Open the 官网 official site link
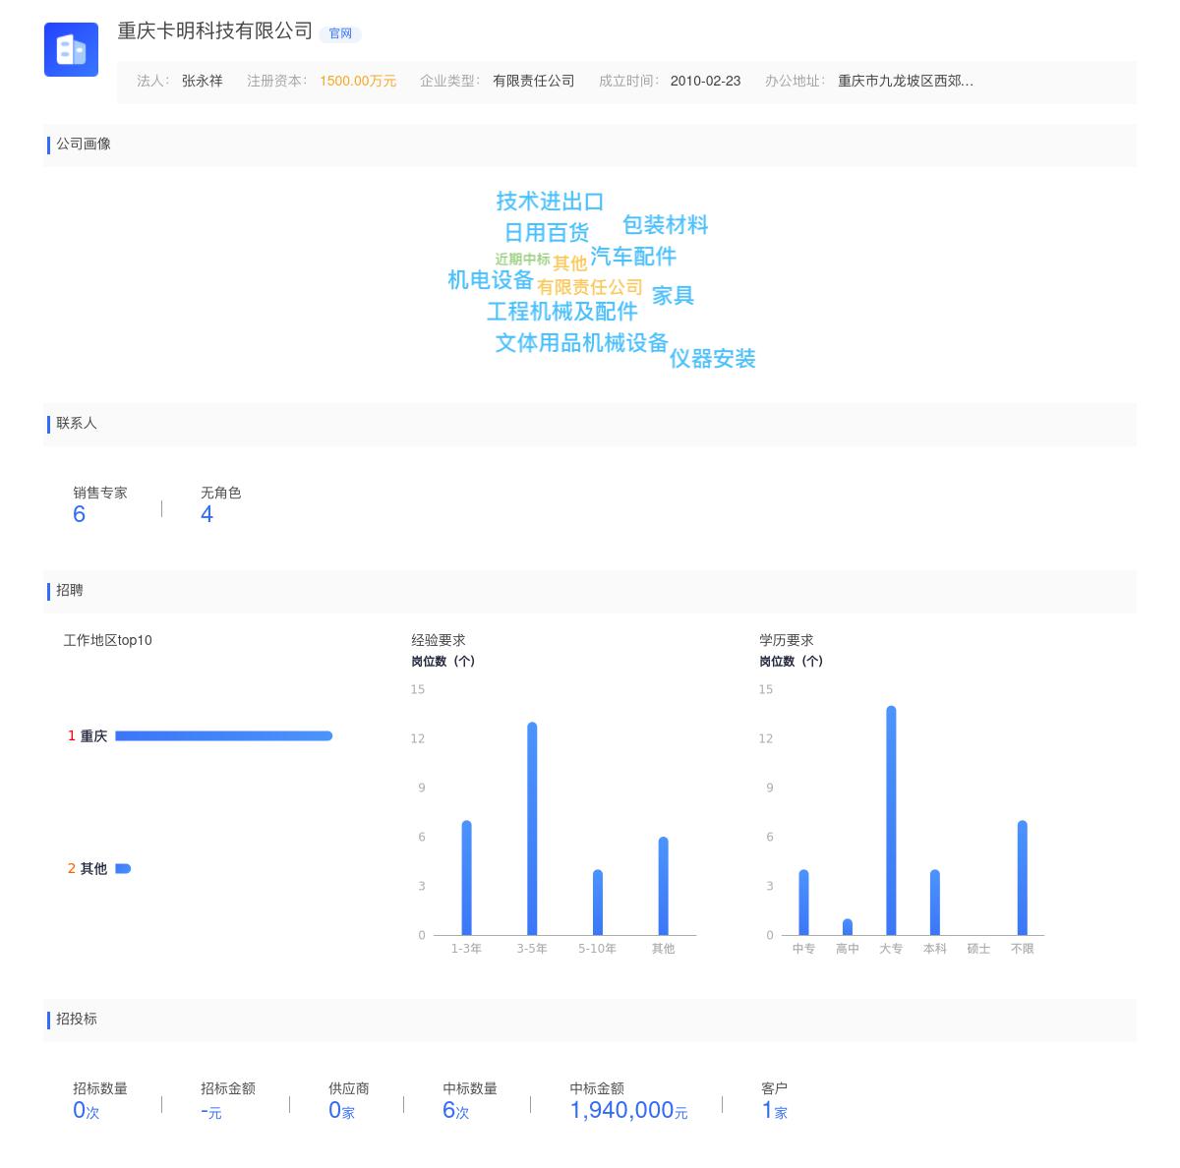1180x1168 pixels. click(340, 33)
